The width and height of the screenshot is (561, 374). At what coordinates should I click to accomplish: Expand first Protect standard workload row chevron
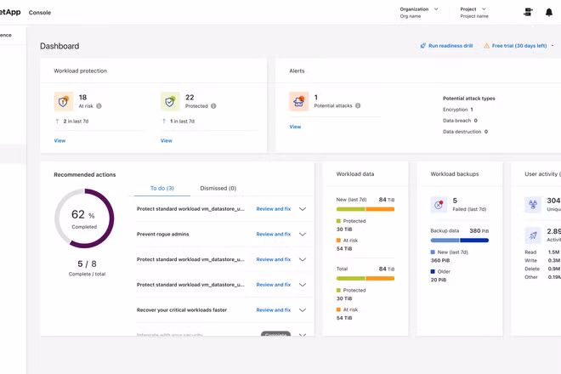pos(303,209)
